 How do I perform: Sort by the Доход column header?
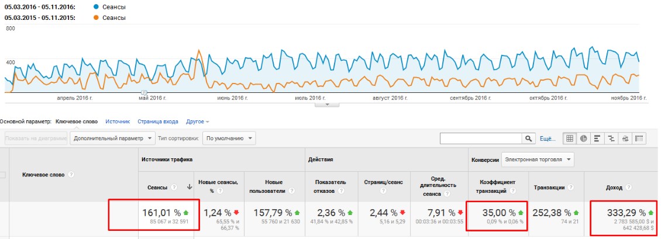(614, 188)
